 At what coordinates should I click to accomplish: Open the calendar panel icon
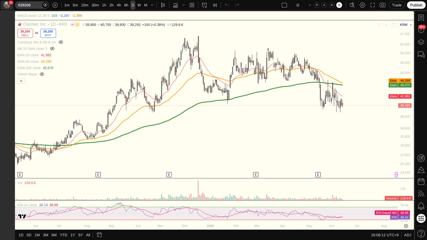click(421, 182)
